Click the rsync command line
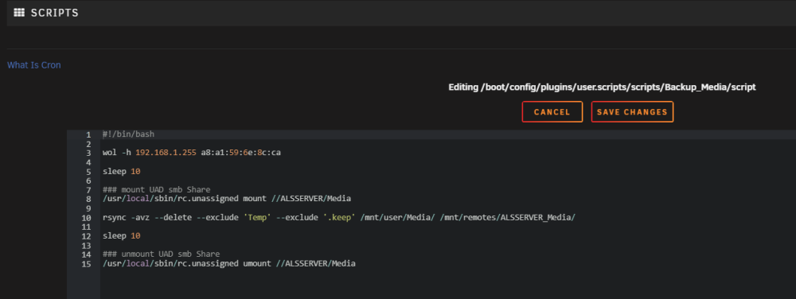The height and width of the screenshot is (299, 796). [x=338, y=217]
